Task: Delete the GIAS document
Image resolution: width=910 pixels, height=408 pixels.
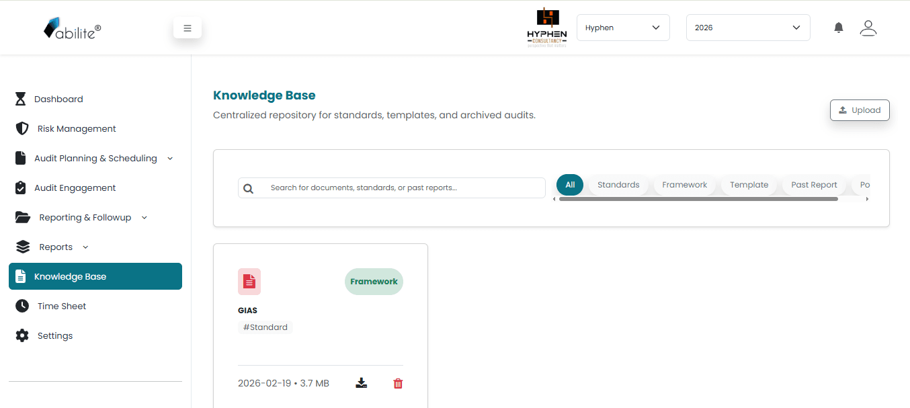Action: (x=398, y=383)
